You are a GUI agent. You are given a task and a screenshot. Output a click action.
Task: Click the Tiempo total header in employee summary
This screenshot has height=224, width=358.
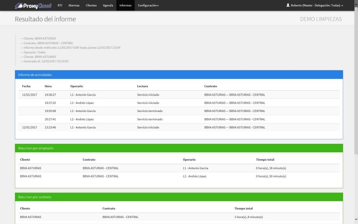point(265,160)
